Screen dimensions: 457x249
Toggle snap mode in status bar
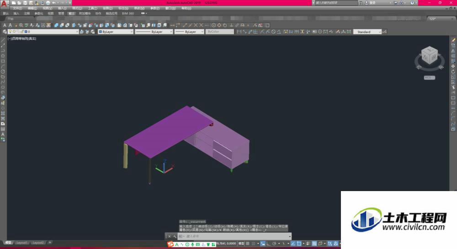[253, 244]
